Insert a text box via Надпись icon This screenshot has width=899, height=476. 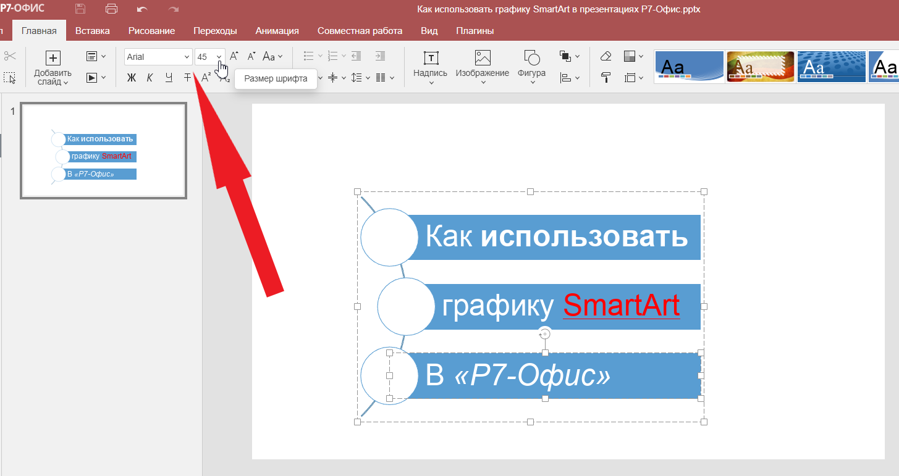click(x=431, y=58)
